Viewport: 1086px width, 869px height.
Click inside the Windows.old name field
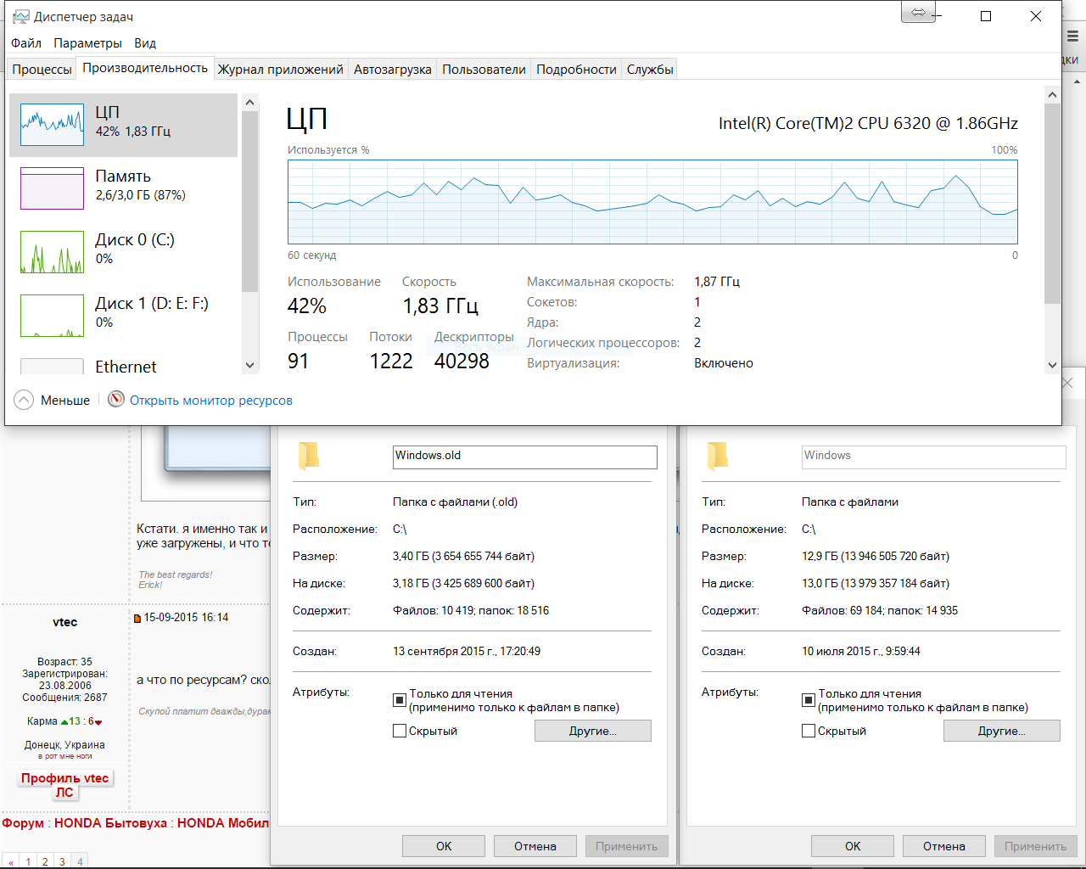pyautogui.click(x=525, y=457)
